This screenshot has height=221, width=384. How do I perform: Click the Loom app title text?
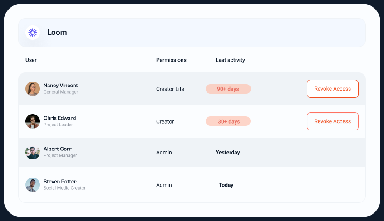click(57, 33)
